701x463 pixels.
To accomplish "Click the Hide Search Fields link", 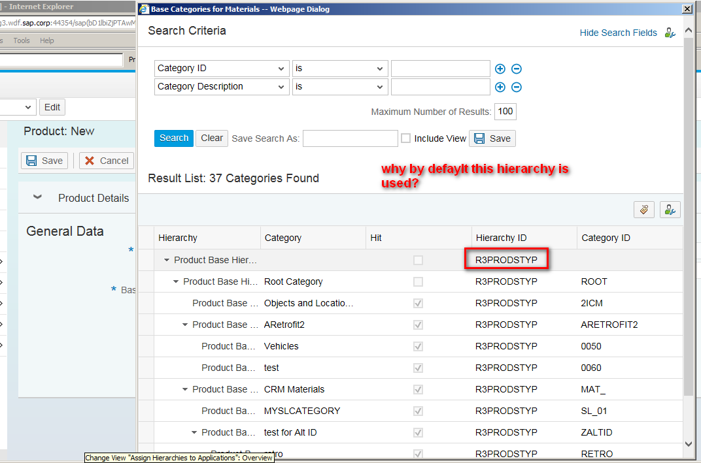I will pos(619,33).
